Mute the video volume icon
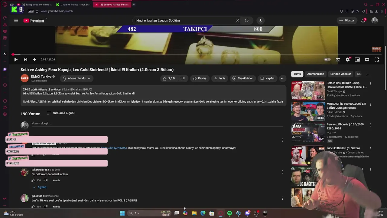This screenshot has width=387, height=218. point(34,60)
